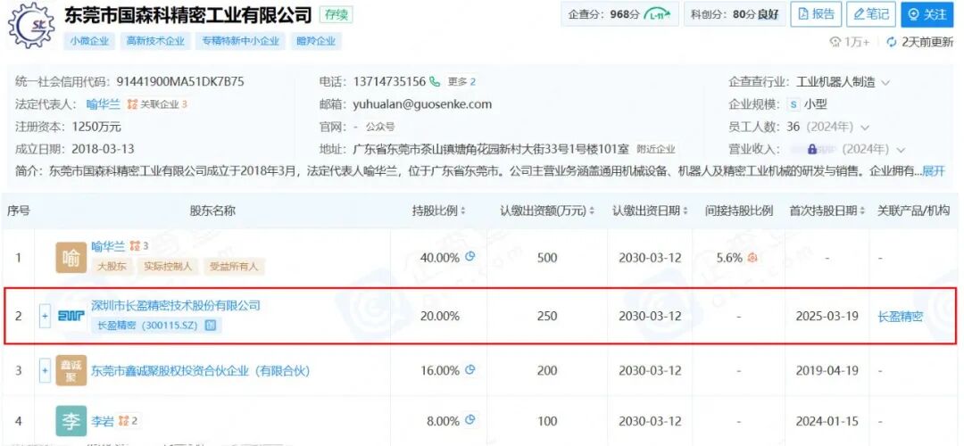The width and height of the screenshot is (964, 446).
Task: Open the pie chart icon beside 40.00%
Action: (x=470, y=257)
